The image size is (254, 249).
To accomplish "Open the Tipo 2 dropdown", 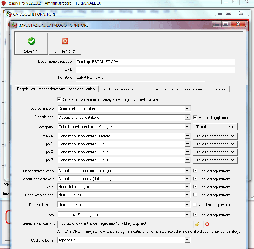I will tap(187, 152).
